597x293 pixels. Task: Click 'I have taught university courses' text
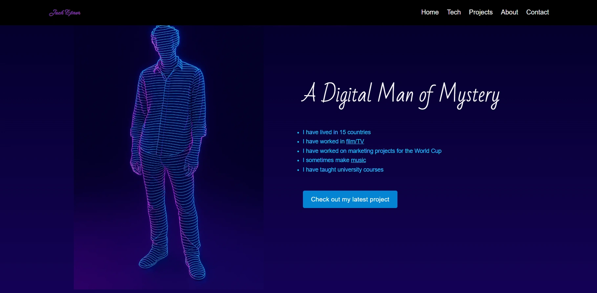(343, 170)
